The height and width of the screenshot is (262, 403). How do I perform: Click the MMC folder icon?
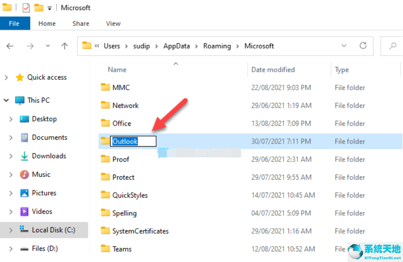(105, 87)
